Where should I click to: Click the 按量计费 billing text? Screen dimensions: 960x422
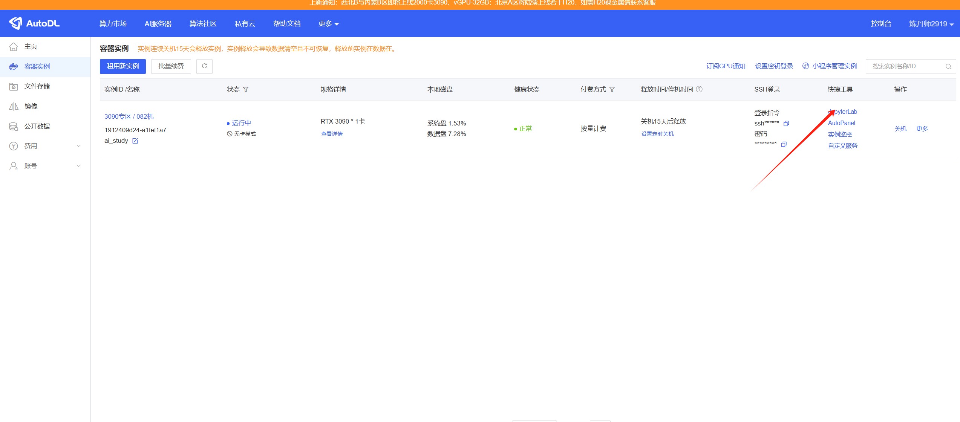click(x=593, y=129)
